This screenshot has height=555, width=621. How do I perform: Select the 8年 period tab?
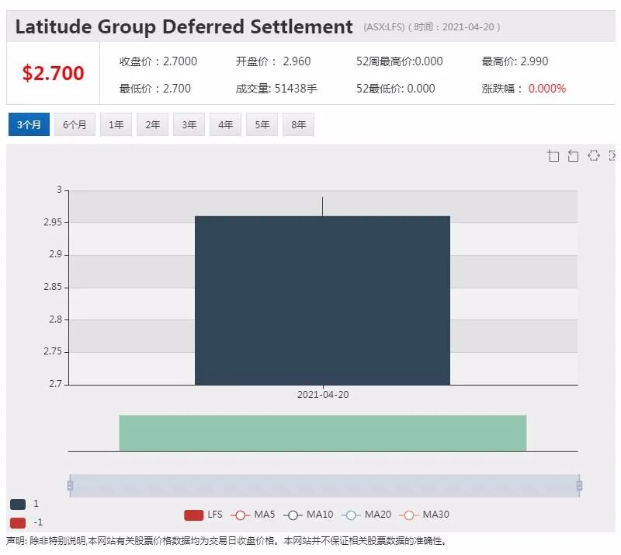tap(298, 124)
